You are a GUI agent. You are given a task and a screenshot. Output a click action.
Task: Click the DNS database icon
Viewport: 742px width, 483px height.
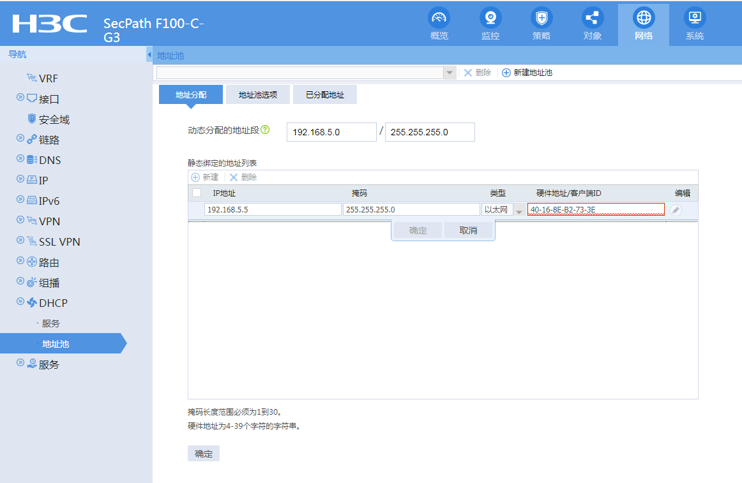pos(32,160)
